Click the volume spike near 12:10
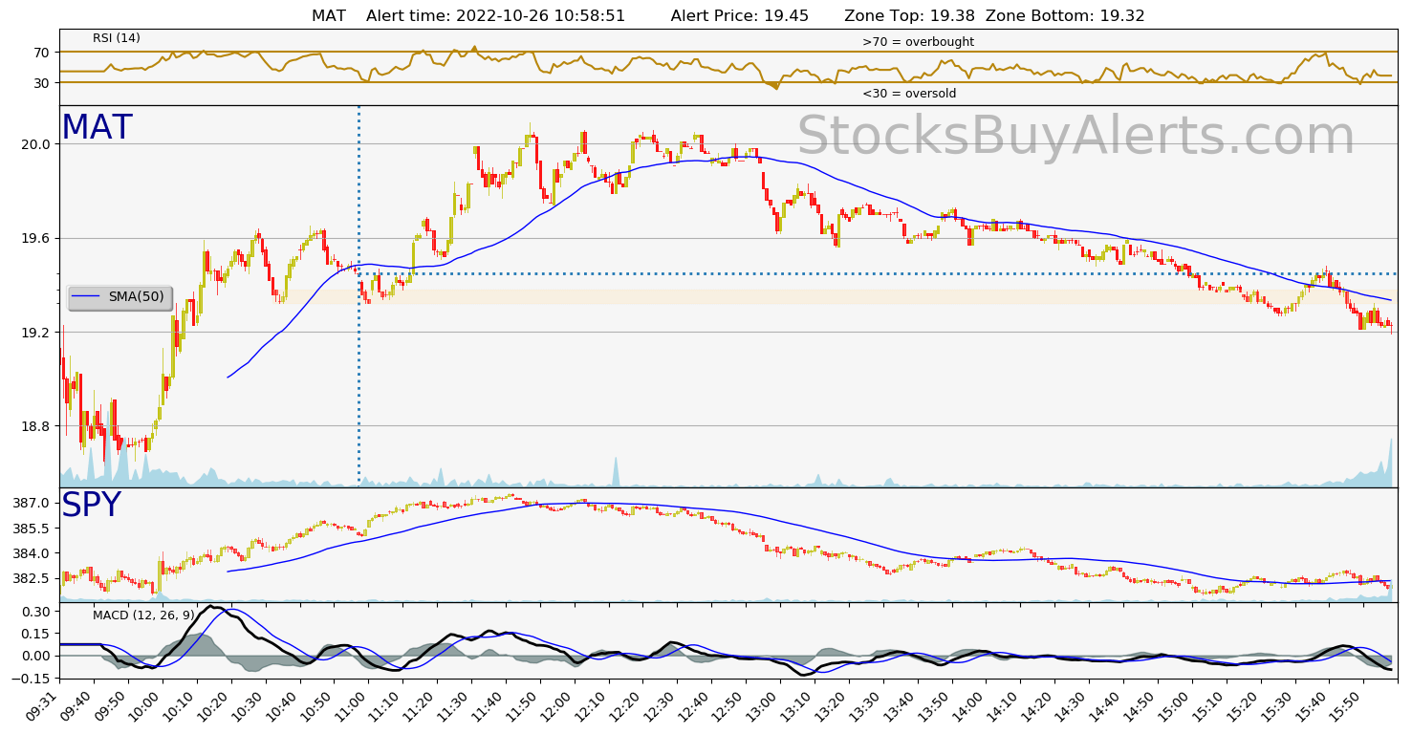The image size is (1412, 734). [616, 472]
